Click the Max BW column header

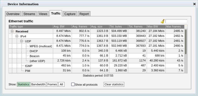(156, 27)
